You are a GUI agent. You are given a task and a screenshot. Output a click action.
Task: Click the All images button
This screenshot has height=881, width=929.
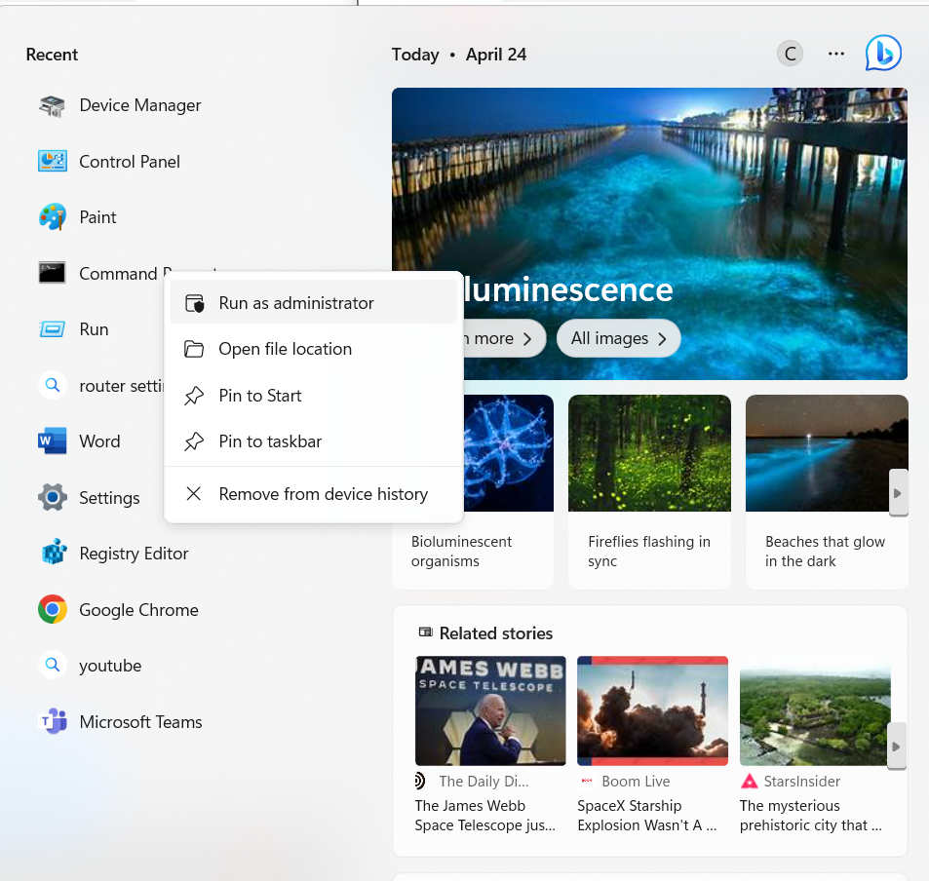tap(618, 338)
